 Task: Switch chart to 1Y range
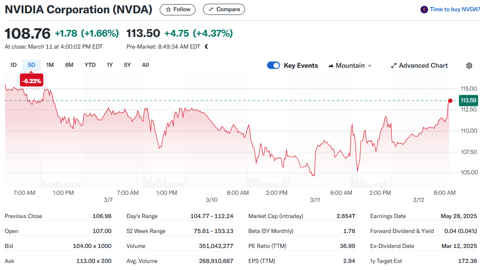click(110, 65)
